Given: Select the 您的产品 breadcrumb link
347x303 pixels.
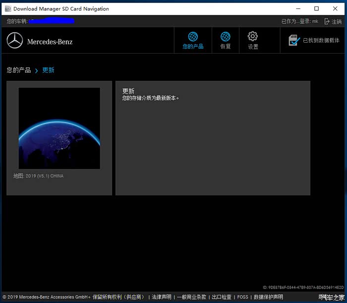Looking at the screenshot, I should [19, 70].
